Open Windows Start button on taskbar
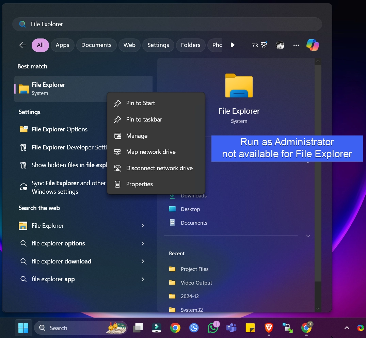 pos(23,328)
